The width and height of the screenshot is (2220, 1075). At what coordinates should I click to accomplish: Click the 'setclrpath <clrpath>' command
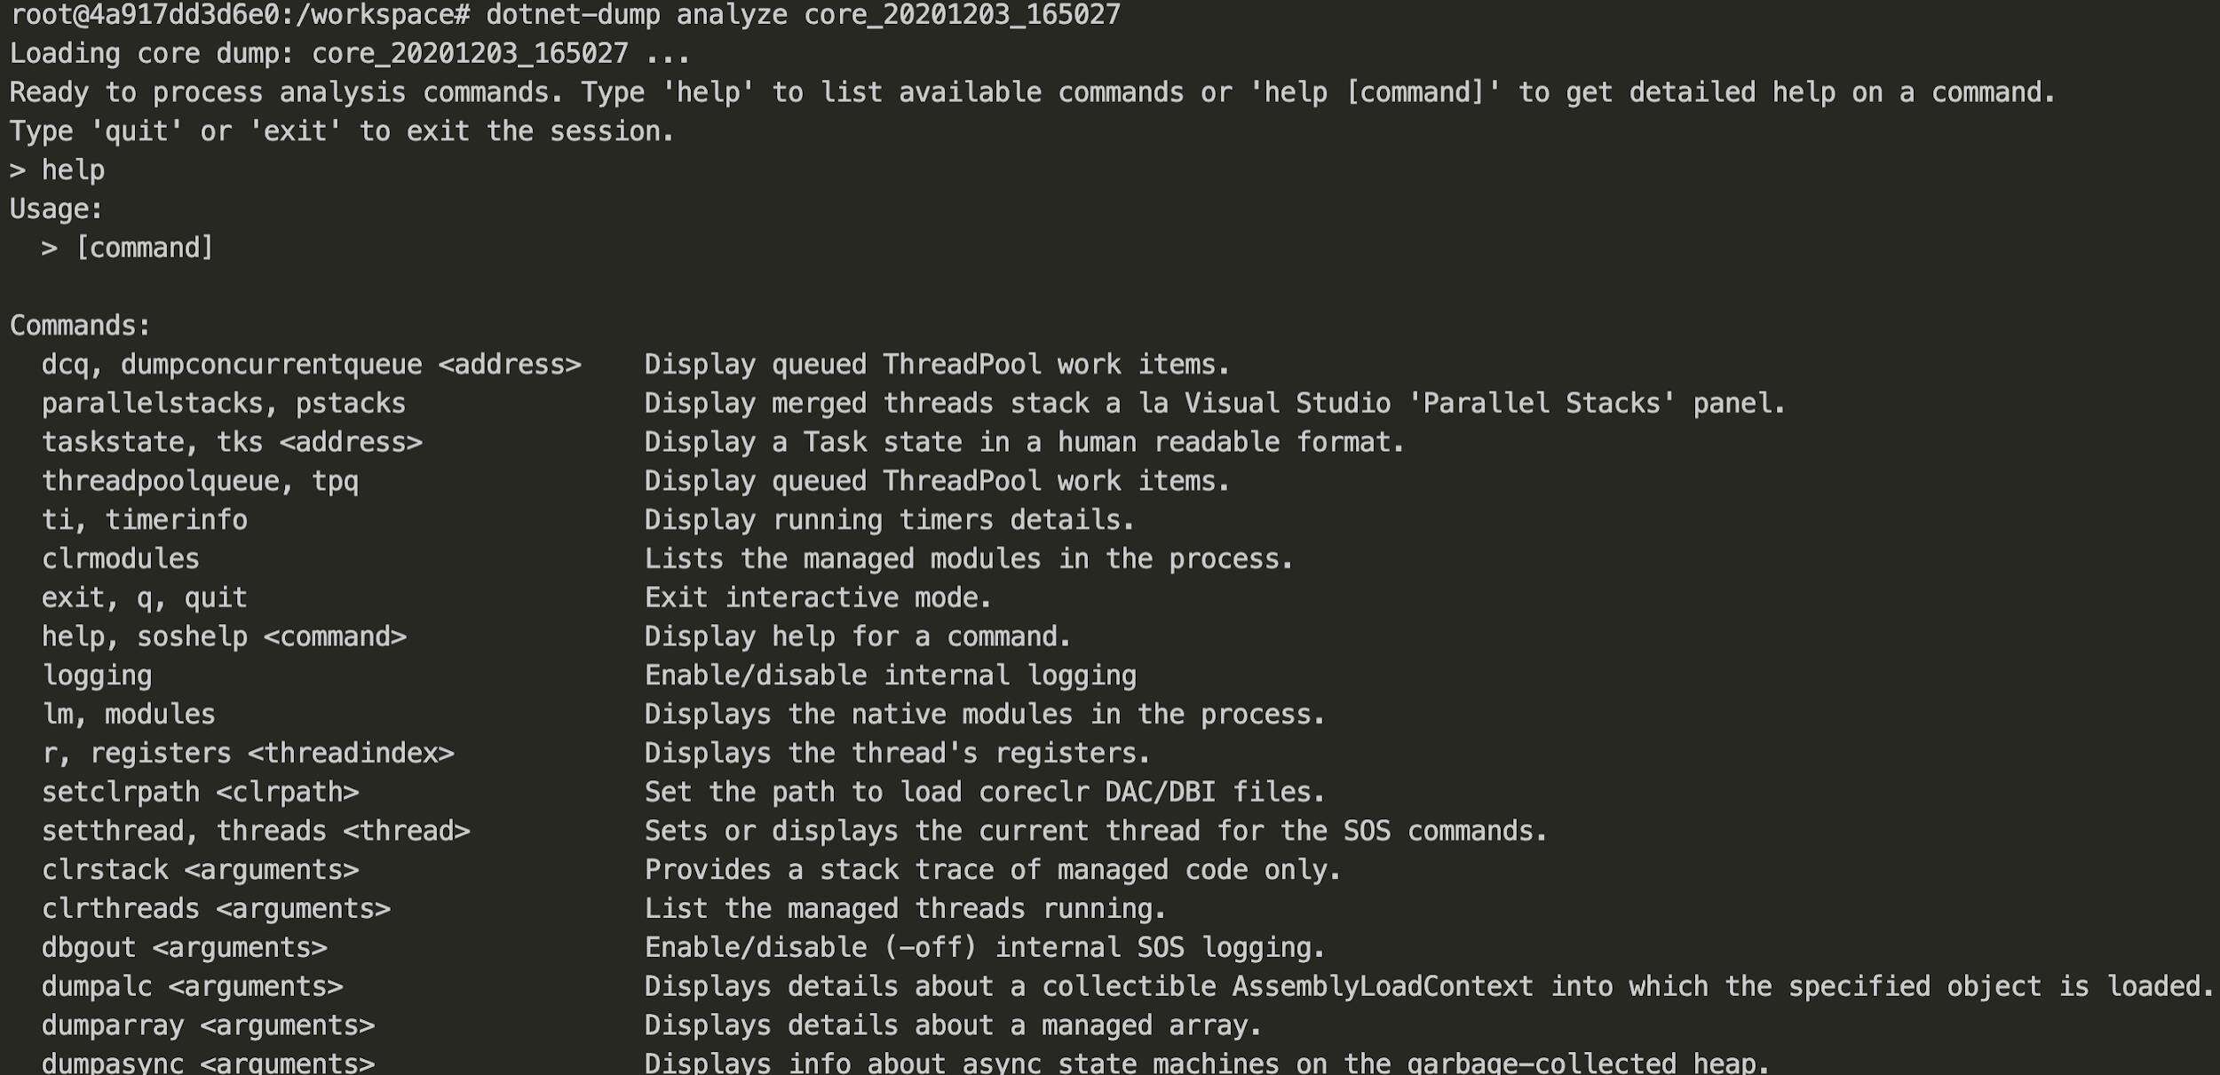[x=201, y=793]
